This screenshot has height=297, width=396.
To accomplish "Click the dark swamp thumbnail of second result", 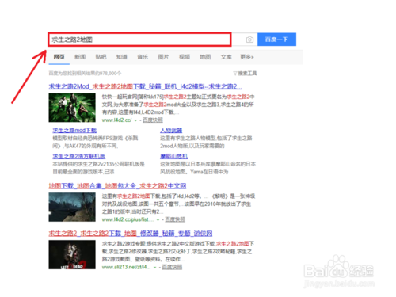I will [72, 207].
